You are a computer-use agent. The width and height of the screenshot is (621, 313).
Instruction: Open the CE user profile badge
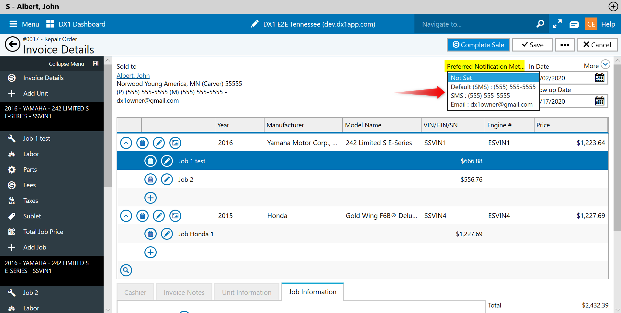pos(591,24)
